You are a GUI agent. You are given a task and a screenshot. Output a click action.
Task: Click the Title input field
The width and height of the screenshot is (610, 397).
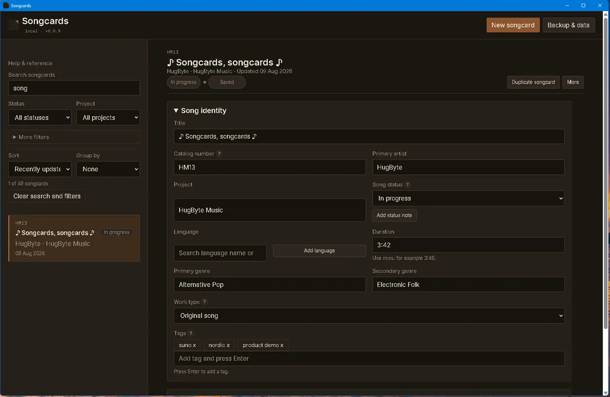(369, 136)
